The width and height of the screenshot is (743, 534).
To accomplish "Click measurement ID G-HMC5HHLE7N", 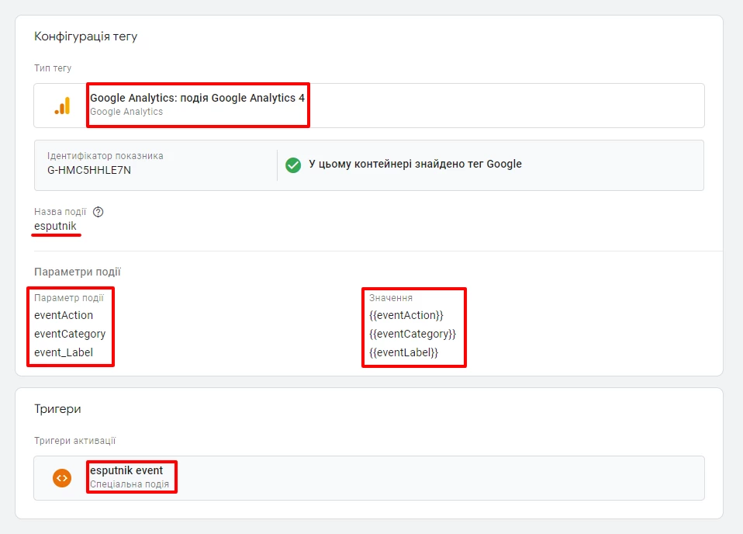I will [89, 170].
